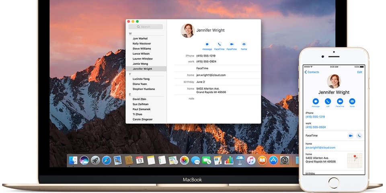This screenshot has width=386, height=193.
Task: Click message icon in Mac Contacts card
Action: pos(207,44)
